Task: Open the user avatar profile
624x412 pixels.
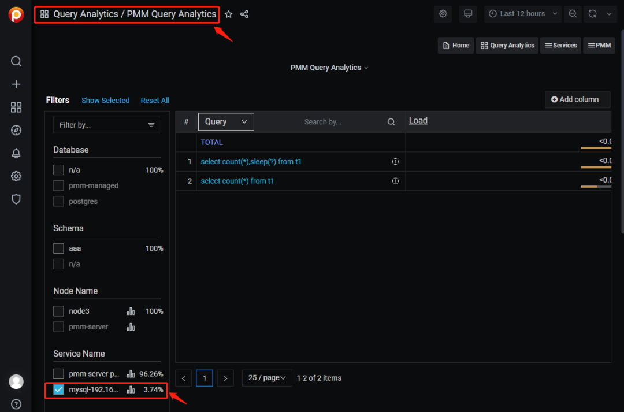Action: [x=16, y=381]
